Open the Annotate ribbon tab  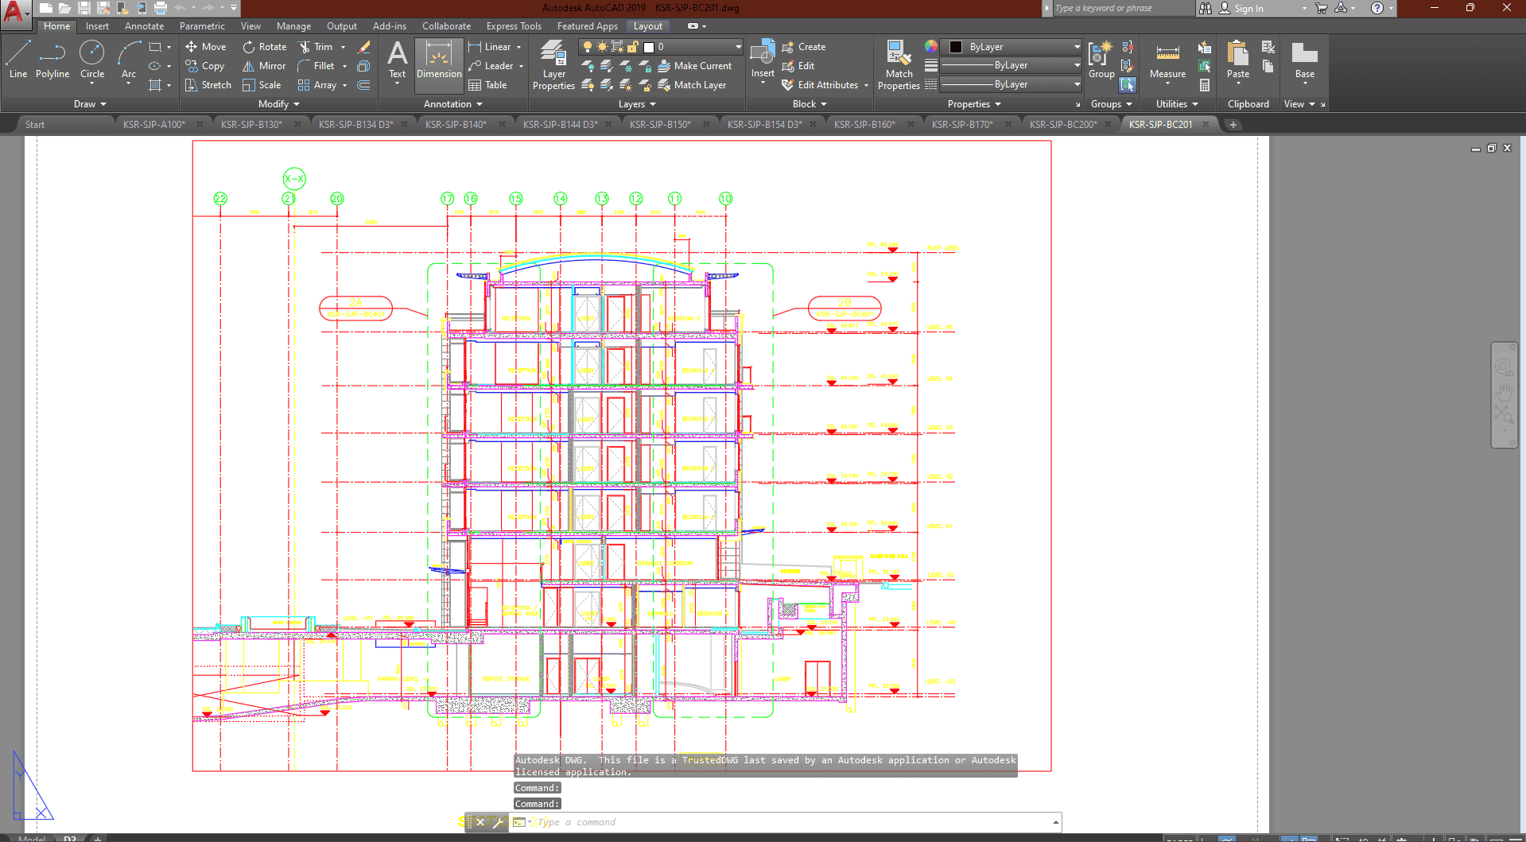coord(144,26)
